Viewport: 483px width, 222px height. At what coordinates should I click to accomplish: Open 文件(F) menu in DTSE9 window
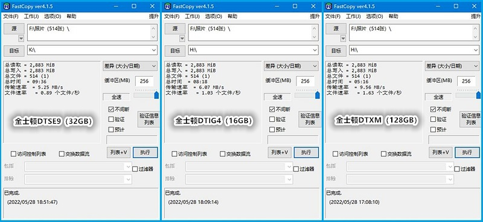11,16
